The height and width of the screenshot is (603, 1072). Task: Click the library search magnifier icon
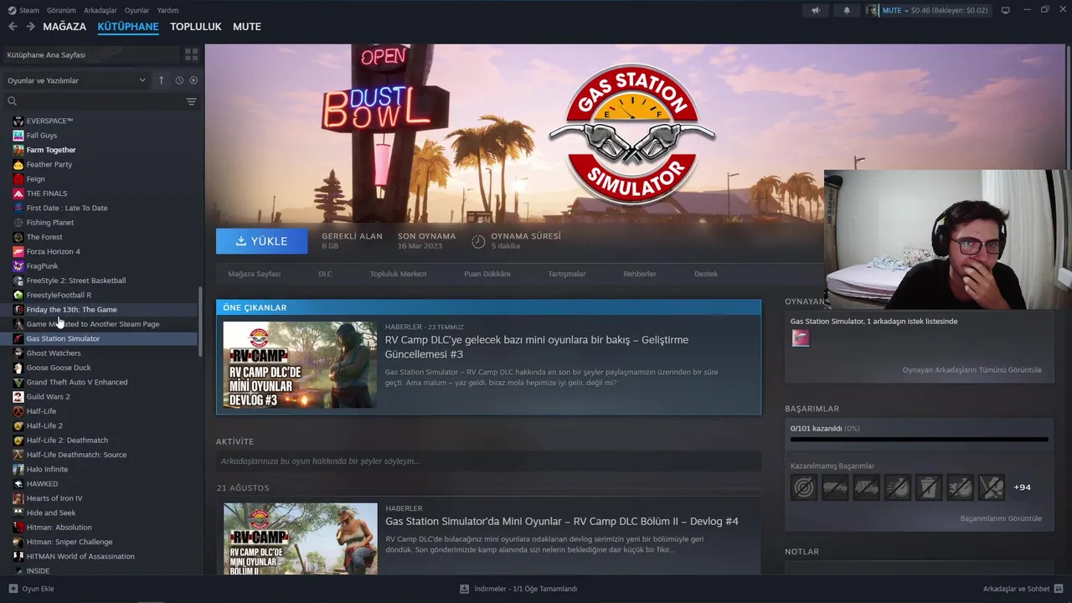pos(12,101)
